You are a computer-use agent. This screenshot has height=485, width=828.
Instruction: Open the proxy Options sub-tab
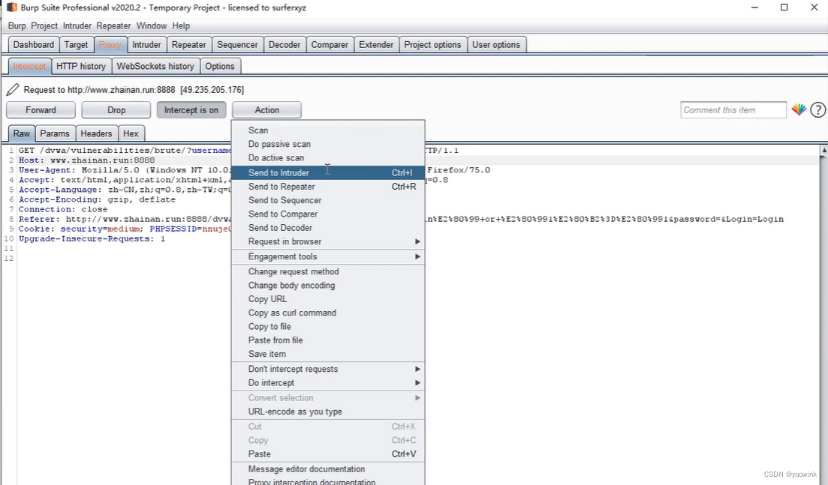(220, 67)
